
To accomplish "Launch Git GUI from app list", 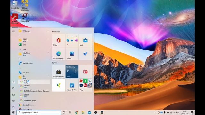I will [34, 96].
